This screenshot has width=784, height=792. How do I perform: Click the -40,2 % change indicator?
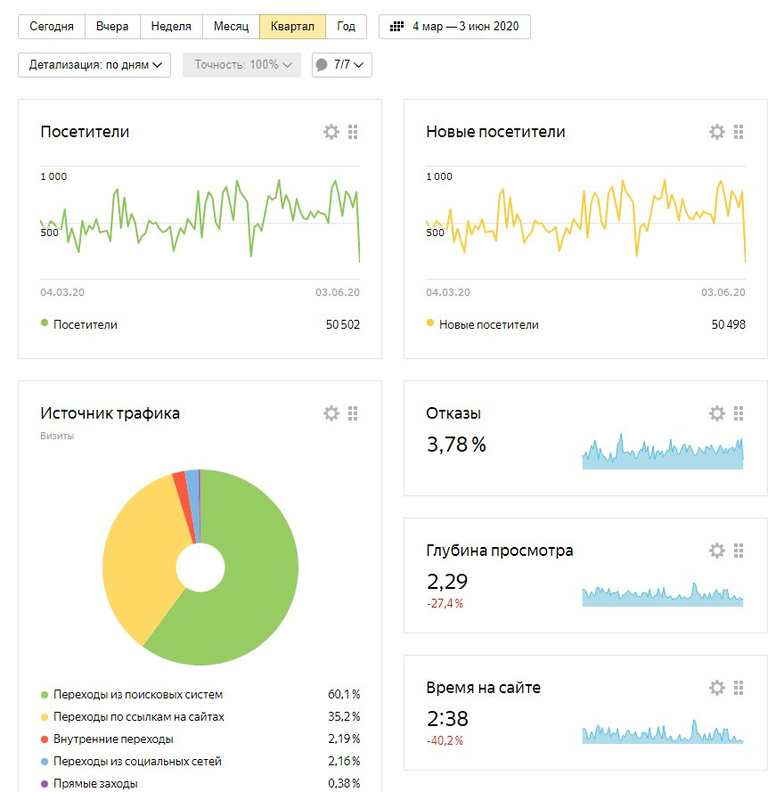pyautogui.click(x=445, y=740)
